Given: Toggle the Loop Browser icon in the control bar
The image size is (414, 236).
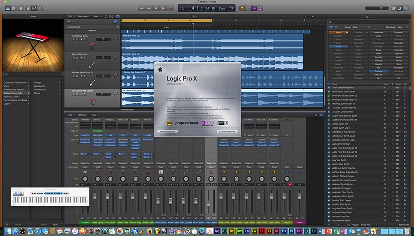Looking at the screenshot, I should tap(400, 8).
